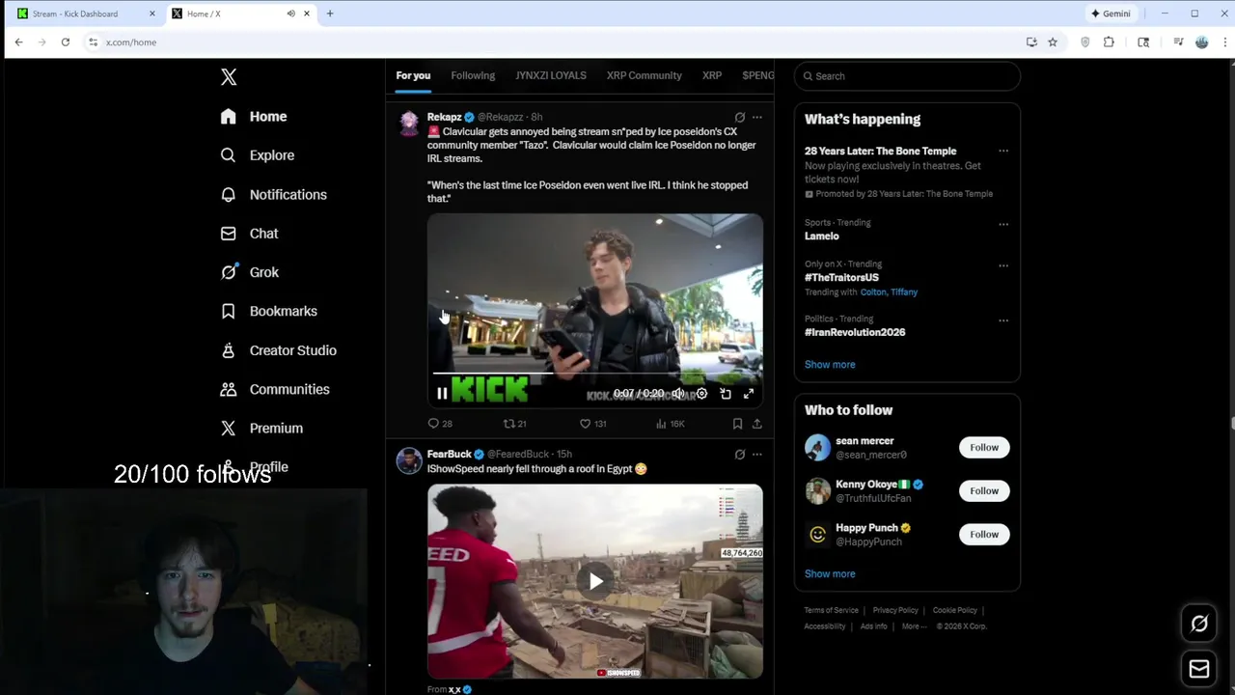This screenshot has width=1235, height=695.
Task: Like the Rekapz post
Action: click(592, 424)
